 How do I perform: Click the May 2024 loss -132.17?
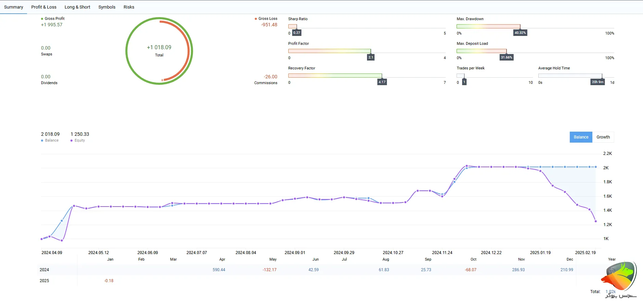click(x=270, y=270)
